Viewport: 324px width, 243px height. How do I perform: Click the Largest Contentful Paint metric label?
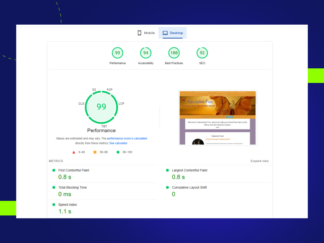pyautogui.click(x=190, y=170)
